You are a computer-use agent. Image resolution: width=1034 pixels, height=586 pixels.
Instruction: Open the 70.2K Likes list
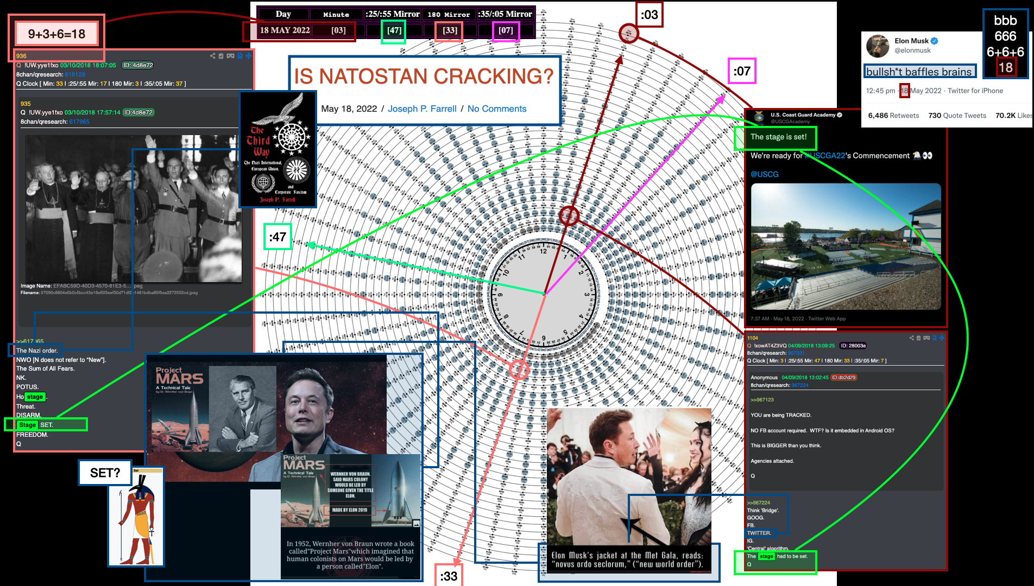[x=1013, y=116]
